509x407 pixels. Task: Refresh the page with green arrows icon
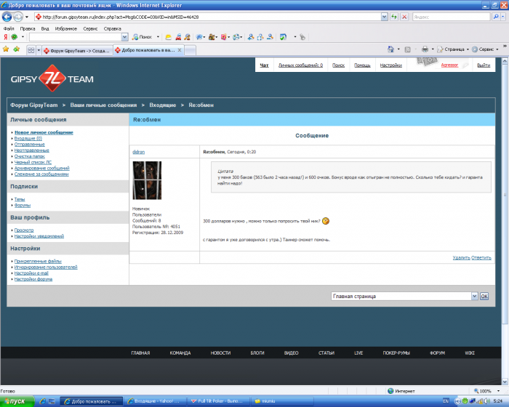coord(394,17)
